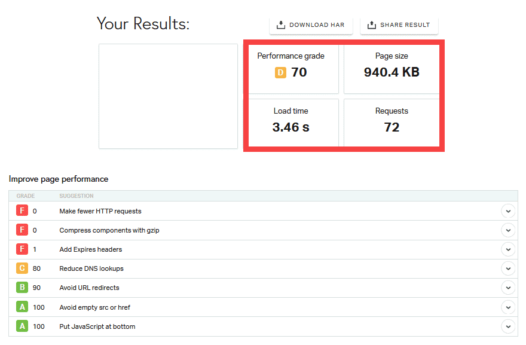Expand the Reduce DNS lookups suggestion

coord(508,268)
